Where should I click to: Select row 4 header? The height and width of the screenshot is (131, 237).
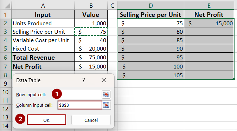click(6, 40)
